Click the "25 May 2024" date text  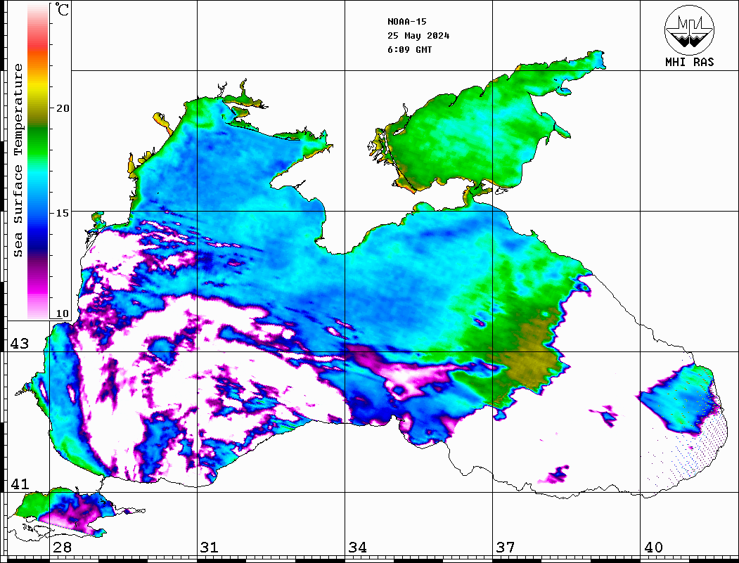pyautogui.click(x=418, y=36)
